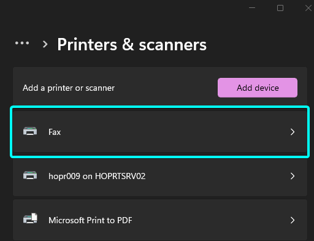Viewport: 314px width, 241px height.
Task: Maximize the Settings window
Action: (280, 8)
